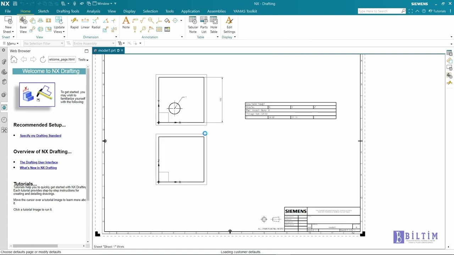This screenshot has height=255, width=454.
Task: Open the File menu
Action: 8,11
